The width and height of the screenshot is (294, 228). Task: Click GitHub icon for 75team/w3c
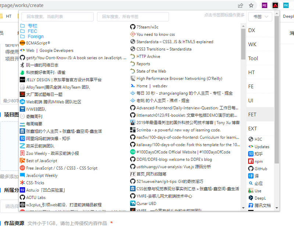(133, 27)
